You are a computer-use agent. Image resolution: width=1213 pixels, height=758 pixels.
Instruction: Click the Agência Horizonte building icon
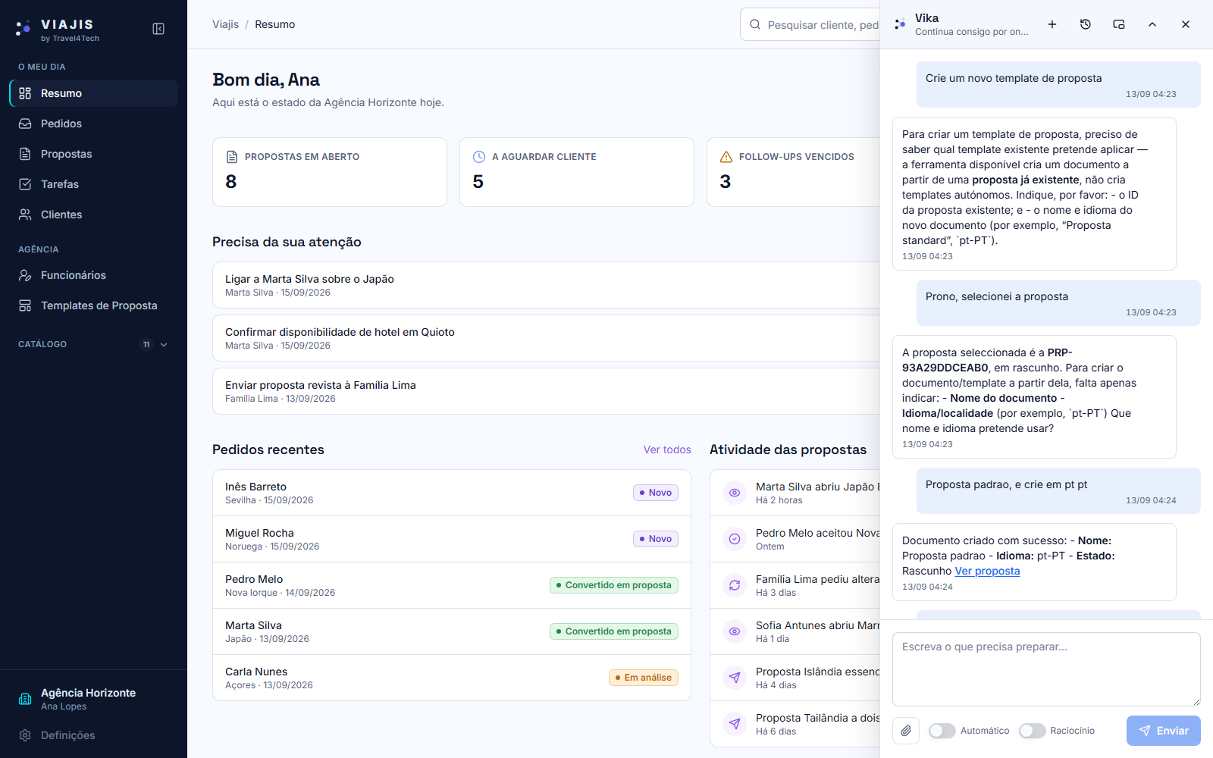pos(25,699)
